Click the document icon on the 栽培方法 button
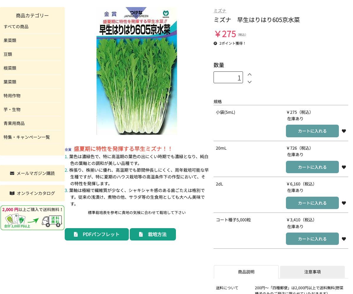 click(x=141, y=234)
